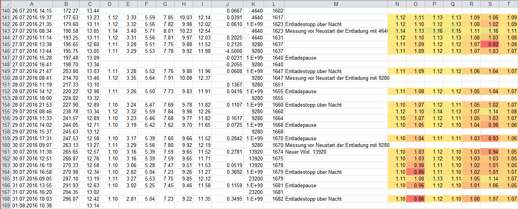Click cell with date 30.07.2016 16:58
This screenshot has height=209, width=518.
click(x=31, y=172)
